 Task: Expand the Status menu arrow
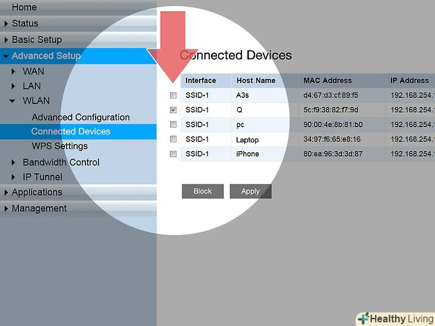pos(6,24)
